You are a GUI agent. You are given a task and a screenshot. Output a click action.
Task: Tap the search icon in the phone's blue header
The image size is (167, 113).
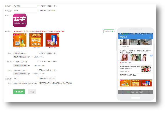point(150,37)
